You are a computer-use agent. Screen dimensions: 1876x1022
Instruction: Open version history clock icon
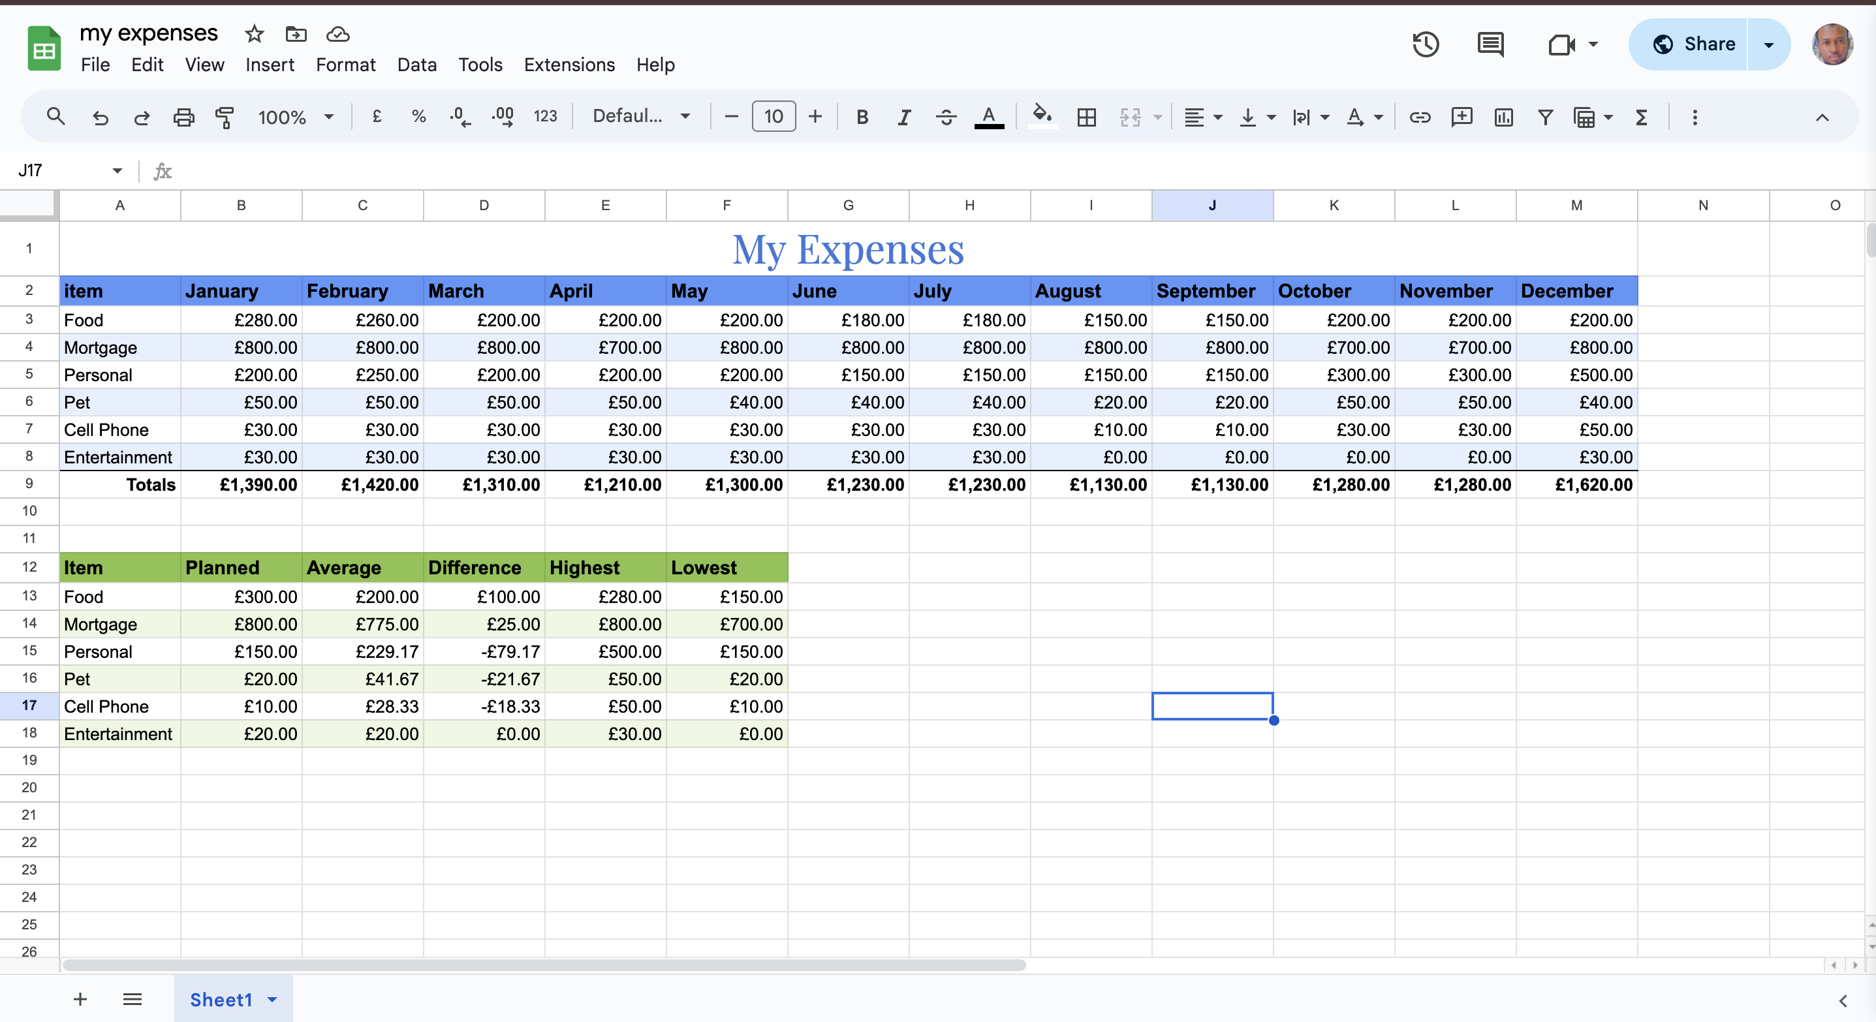point(1425,44)
